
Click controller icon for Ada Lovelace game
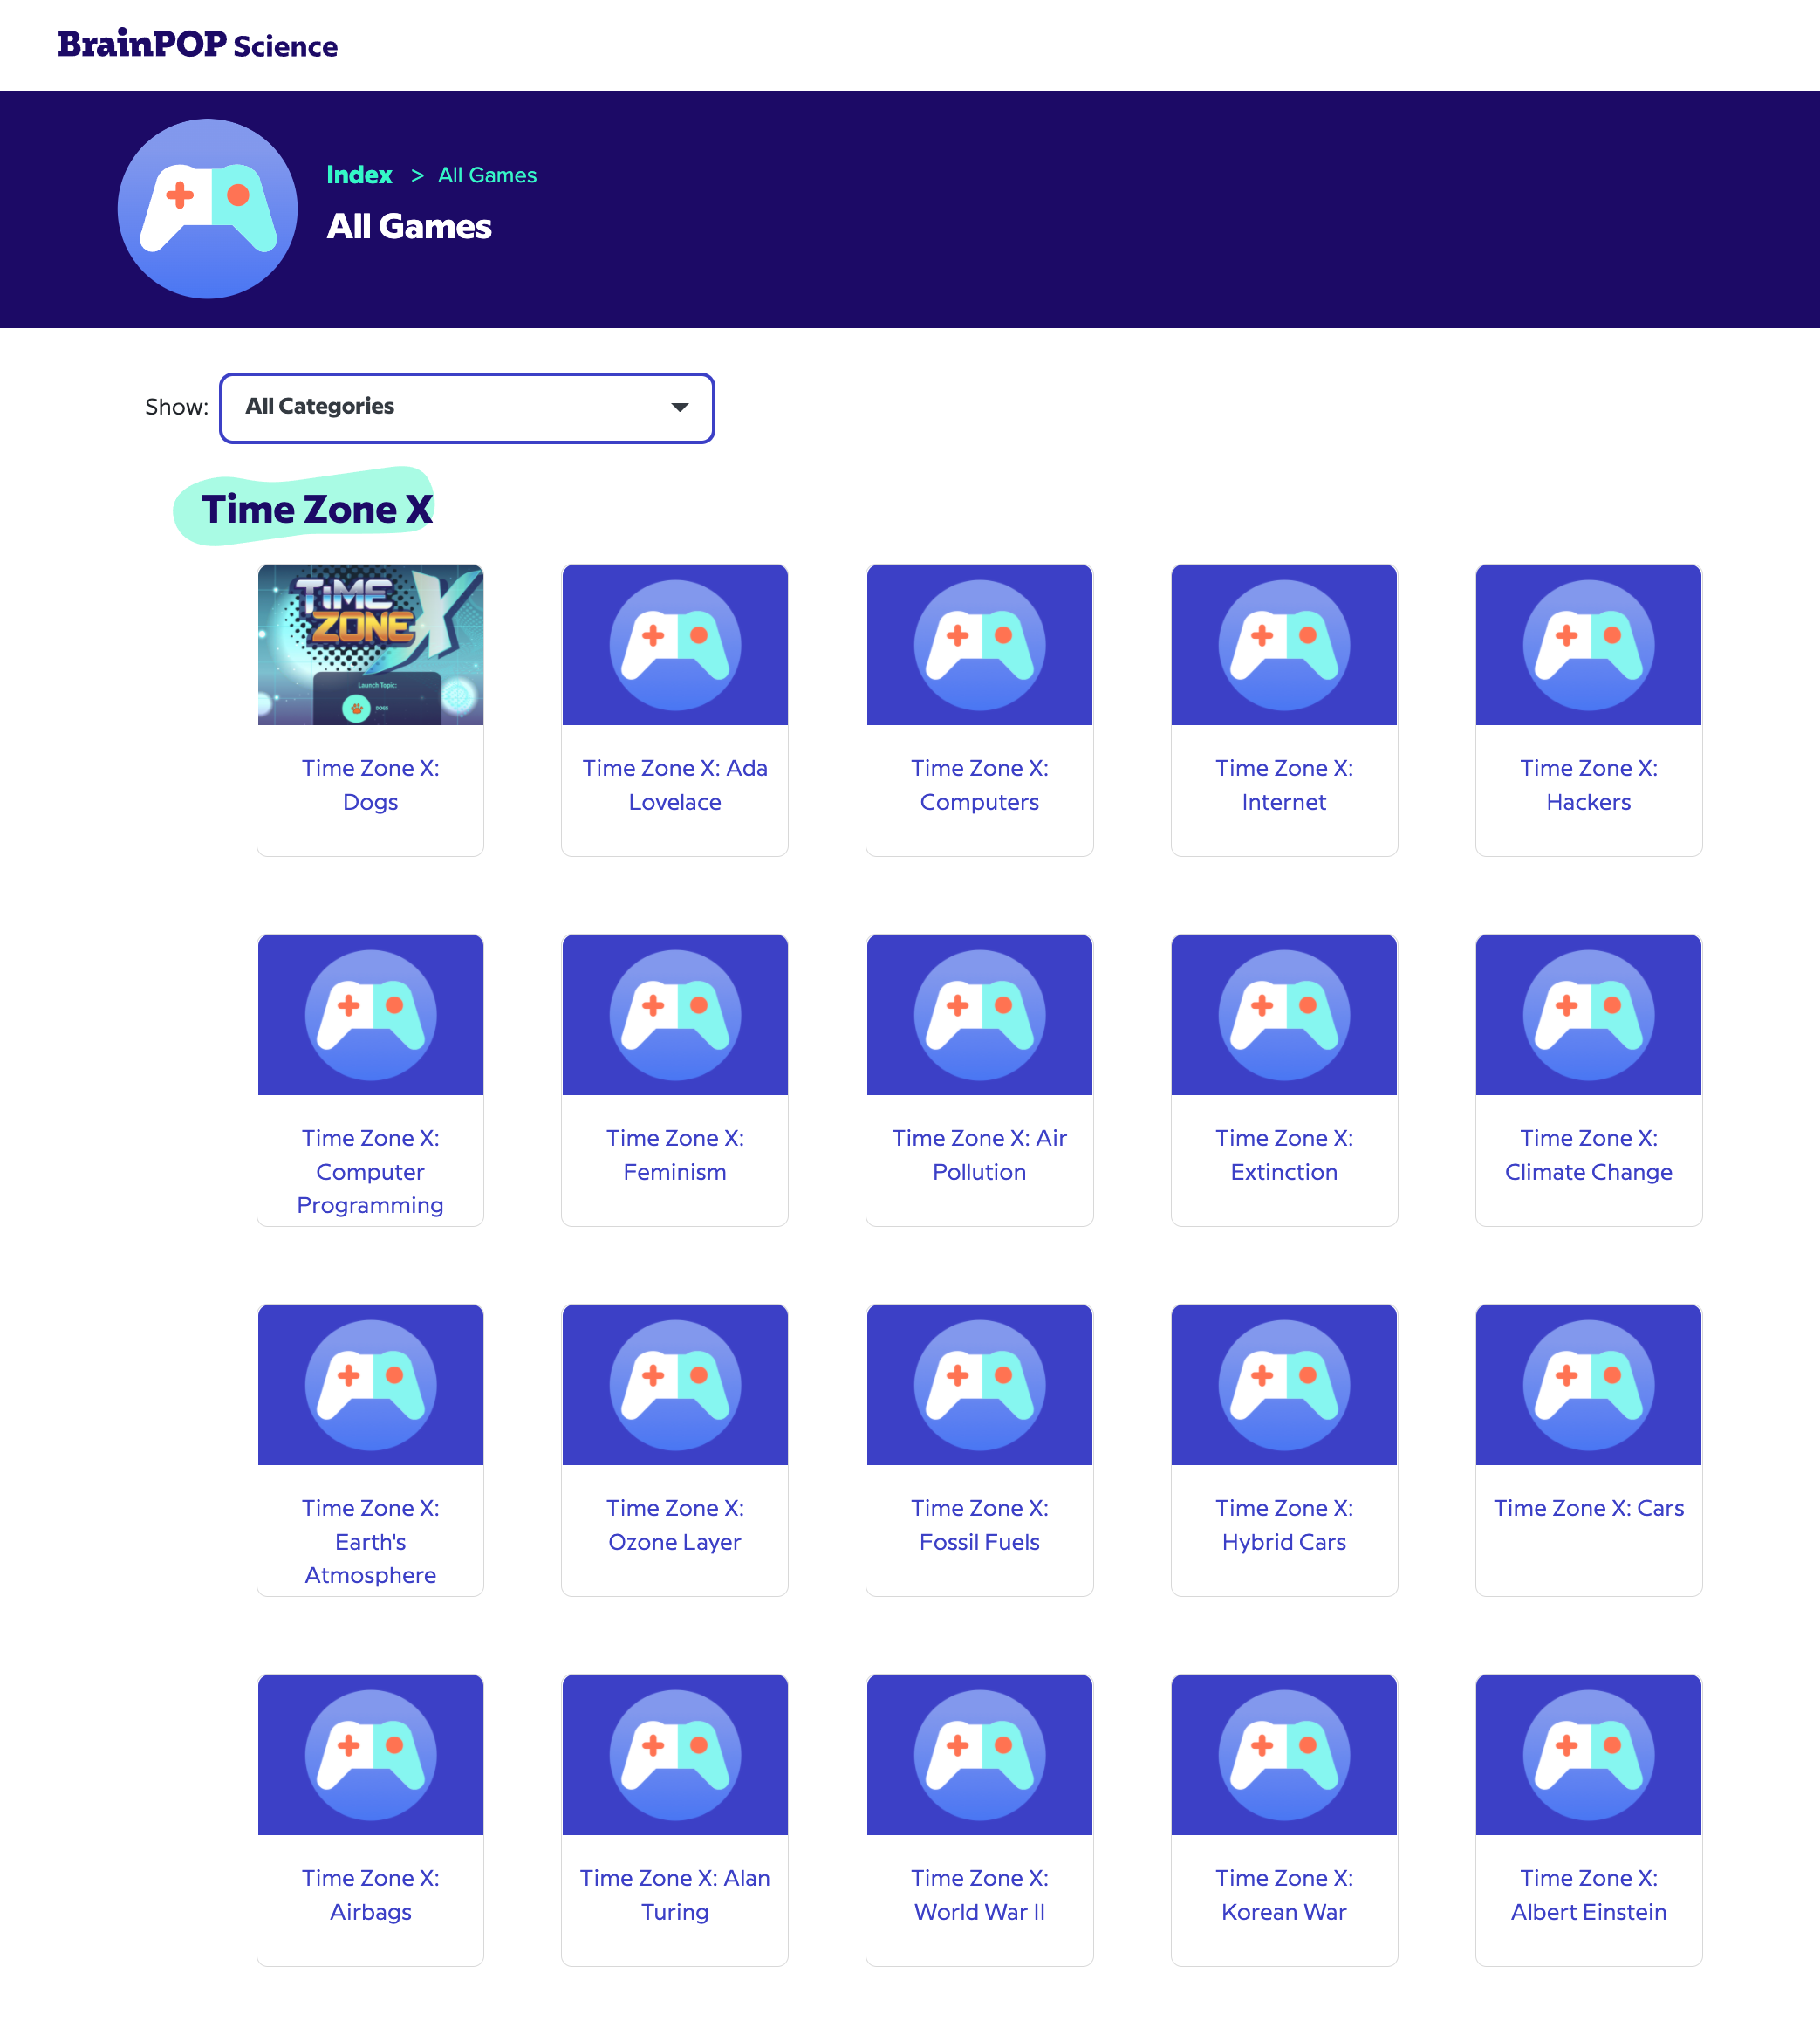pos(675,644)
